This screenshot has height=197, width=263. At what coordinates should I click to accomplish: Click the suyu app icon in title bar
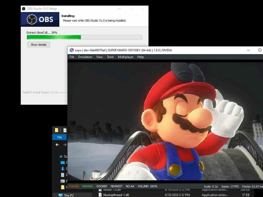(x=72, y=50)
